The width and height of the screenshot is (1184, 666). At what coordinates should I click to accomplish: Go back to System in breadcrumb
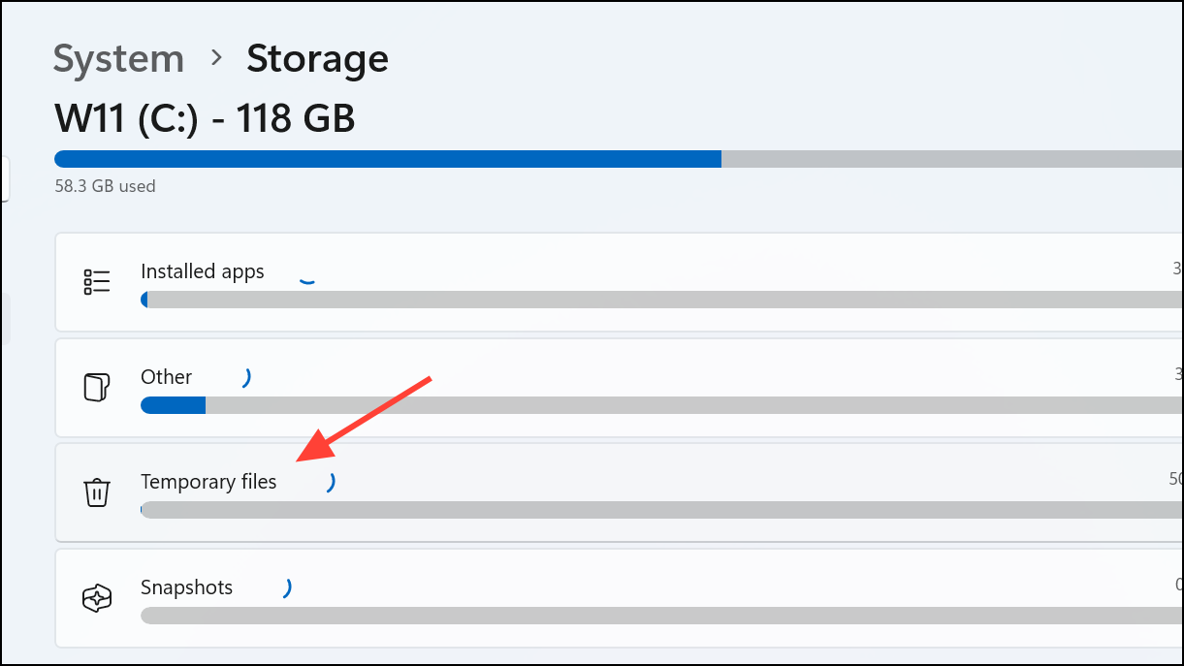(x=118, y=59)
